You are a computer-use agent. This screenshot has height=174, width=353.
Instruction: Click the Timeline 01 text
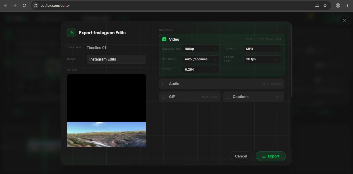pos(96,48)
